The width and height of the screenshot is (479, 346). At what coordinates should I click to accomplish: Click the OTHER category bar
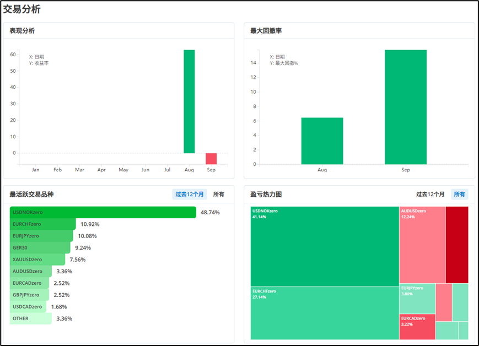pos(30,318)
